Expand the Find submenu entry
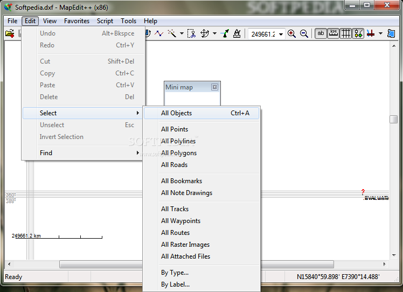 pyautogui.click(x=82, y=153)
